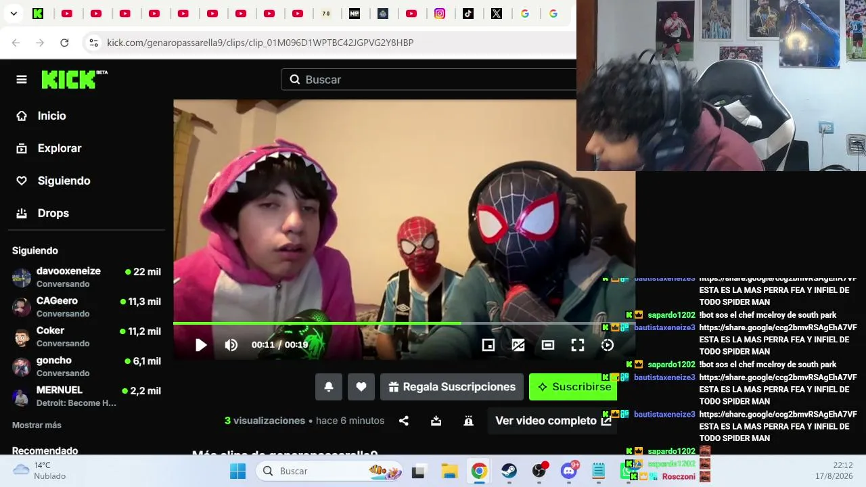This screenshot has width=866, height=487.
Task: Click the Regala Suscripciones button
Action: 452,387
